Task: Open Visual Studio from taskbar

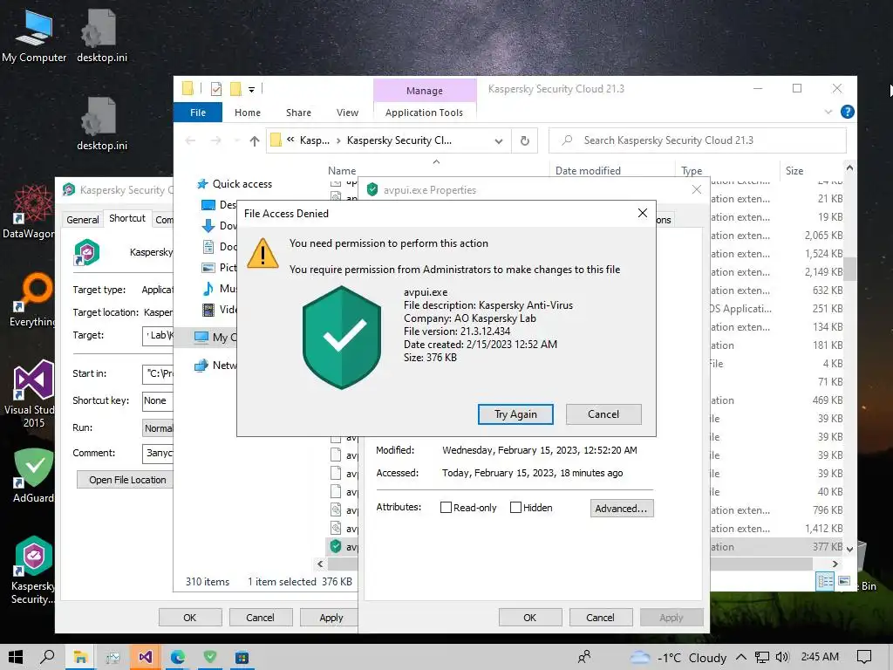Action: [x=146, y=658]
